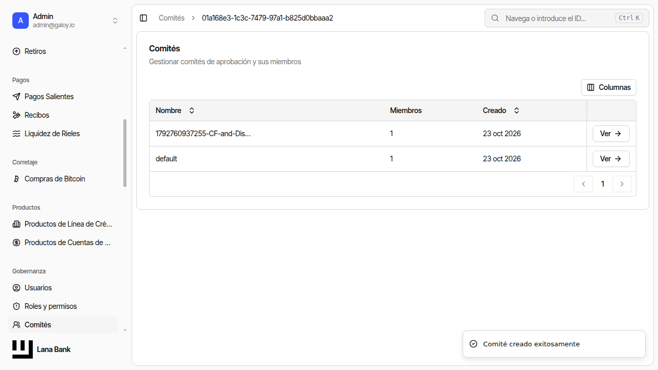Click the Comité creado exitosamente notification

[554, 344]
